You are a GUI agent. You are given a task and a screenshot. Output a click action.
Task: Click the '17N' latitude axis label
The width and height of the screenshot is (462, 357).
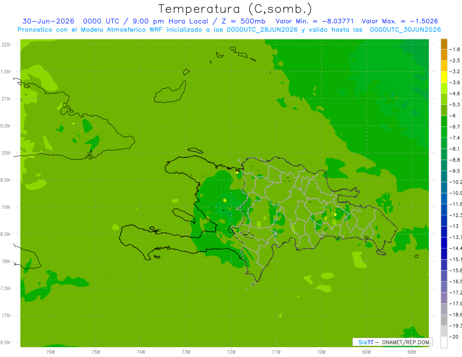click(x=7, y=315)
